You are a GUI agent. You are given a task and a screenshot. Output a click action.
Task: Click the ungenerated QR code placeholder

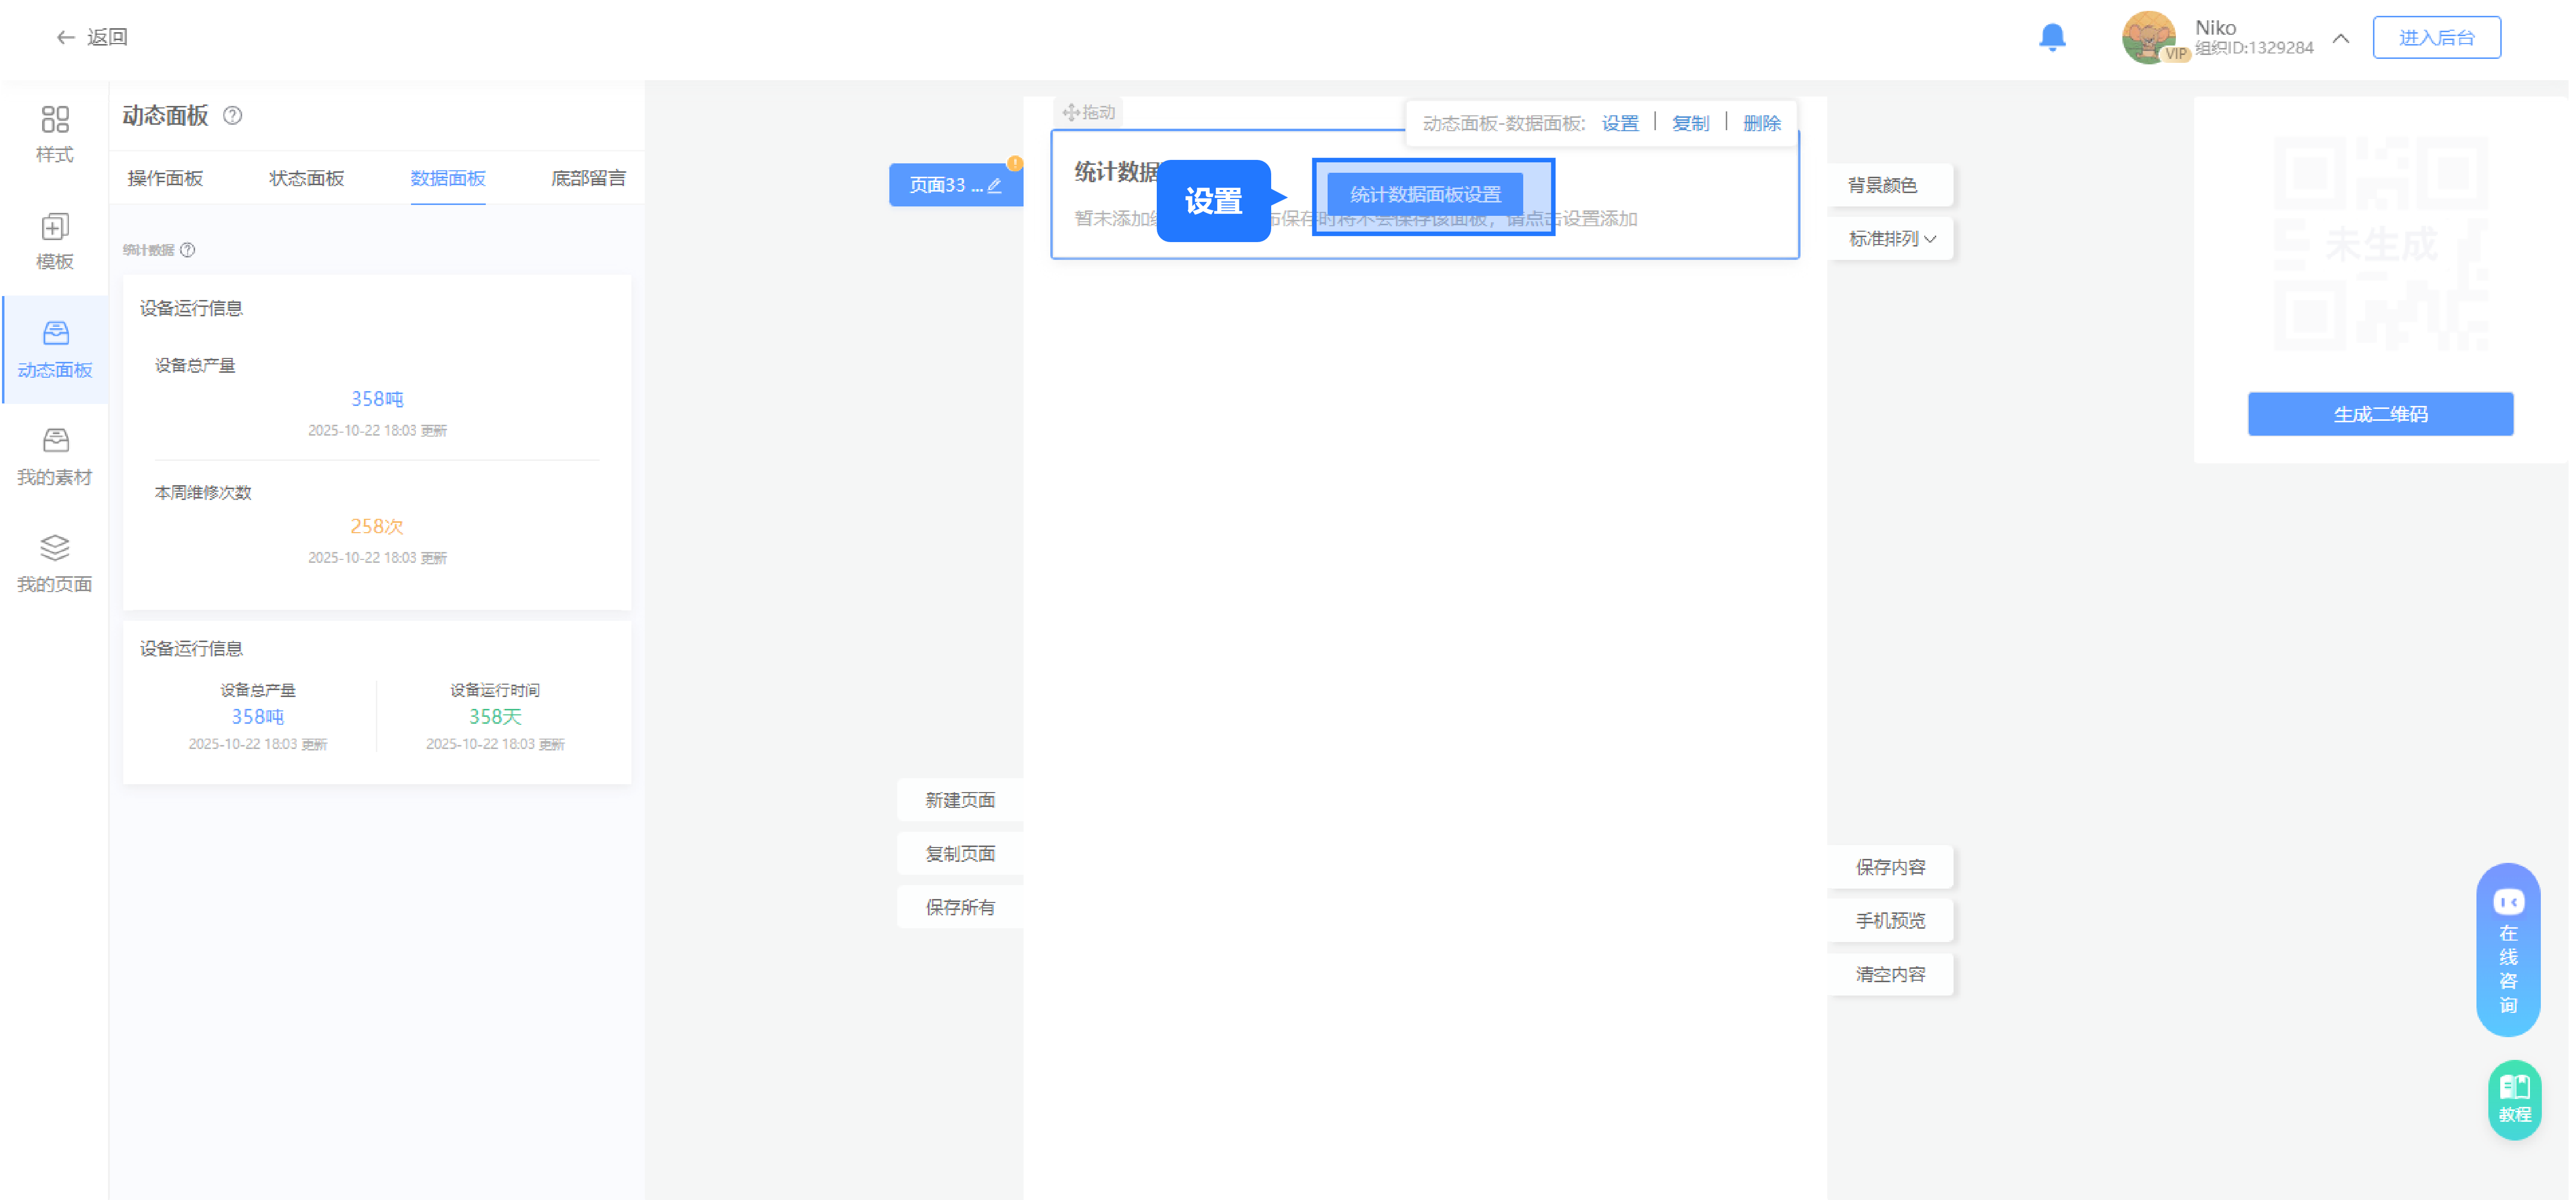click(x=2381, y=244)
